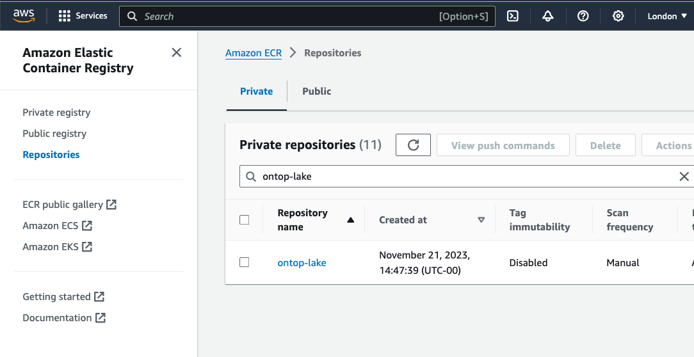Click the Scan frequency column header
Image resolution: width=694 pixels, height=357 pixels.
coord(630,220)
